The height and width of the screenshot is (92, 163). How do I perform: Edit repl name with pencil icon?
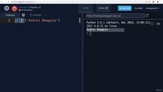(x=40, y=7)
